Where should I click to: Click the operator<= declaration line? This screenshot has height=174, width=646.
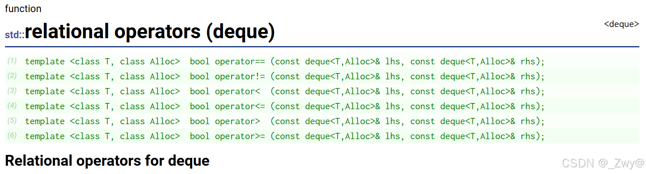click(x=285, y=106)
